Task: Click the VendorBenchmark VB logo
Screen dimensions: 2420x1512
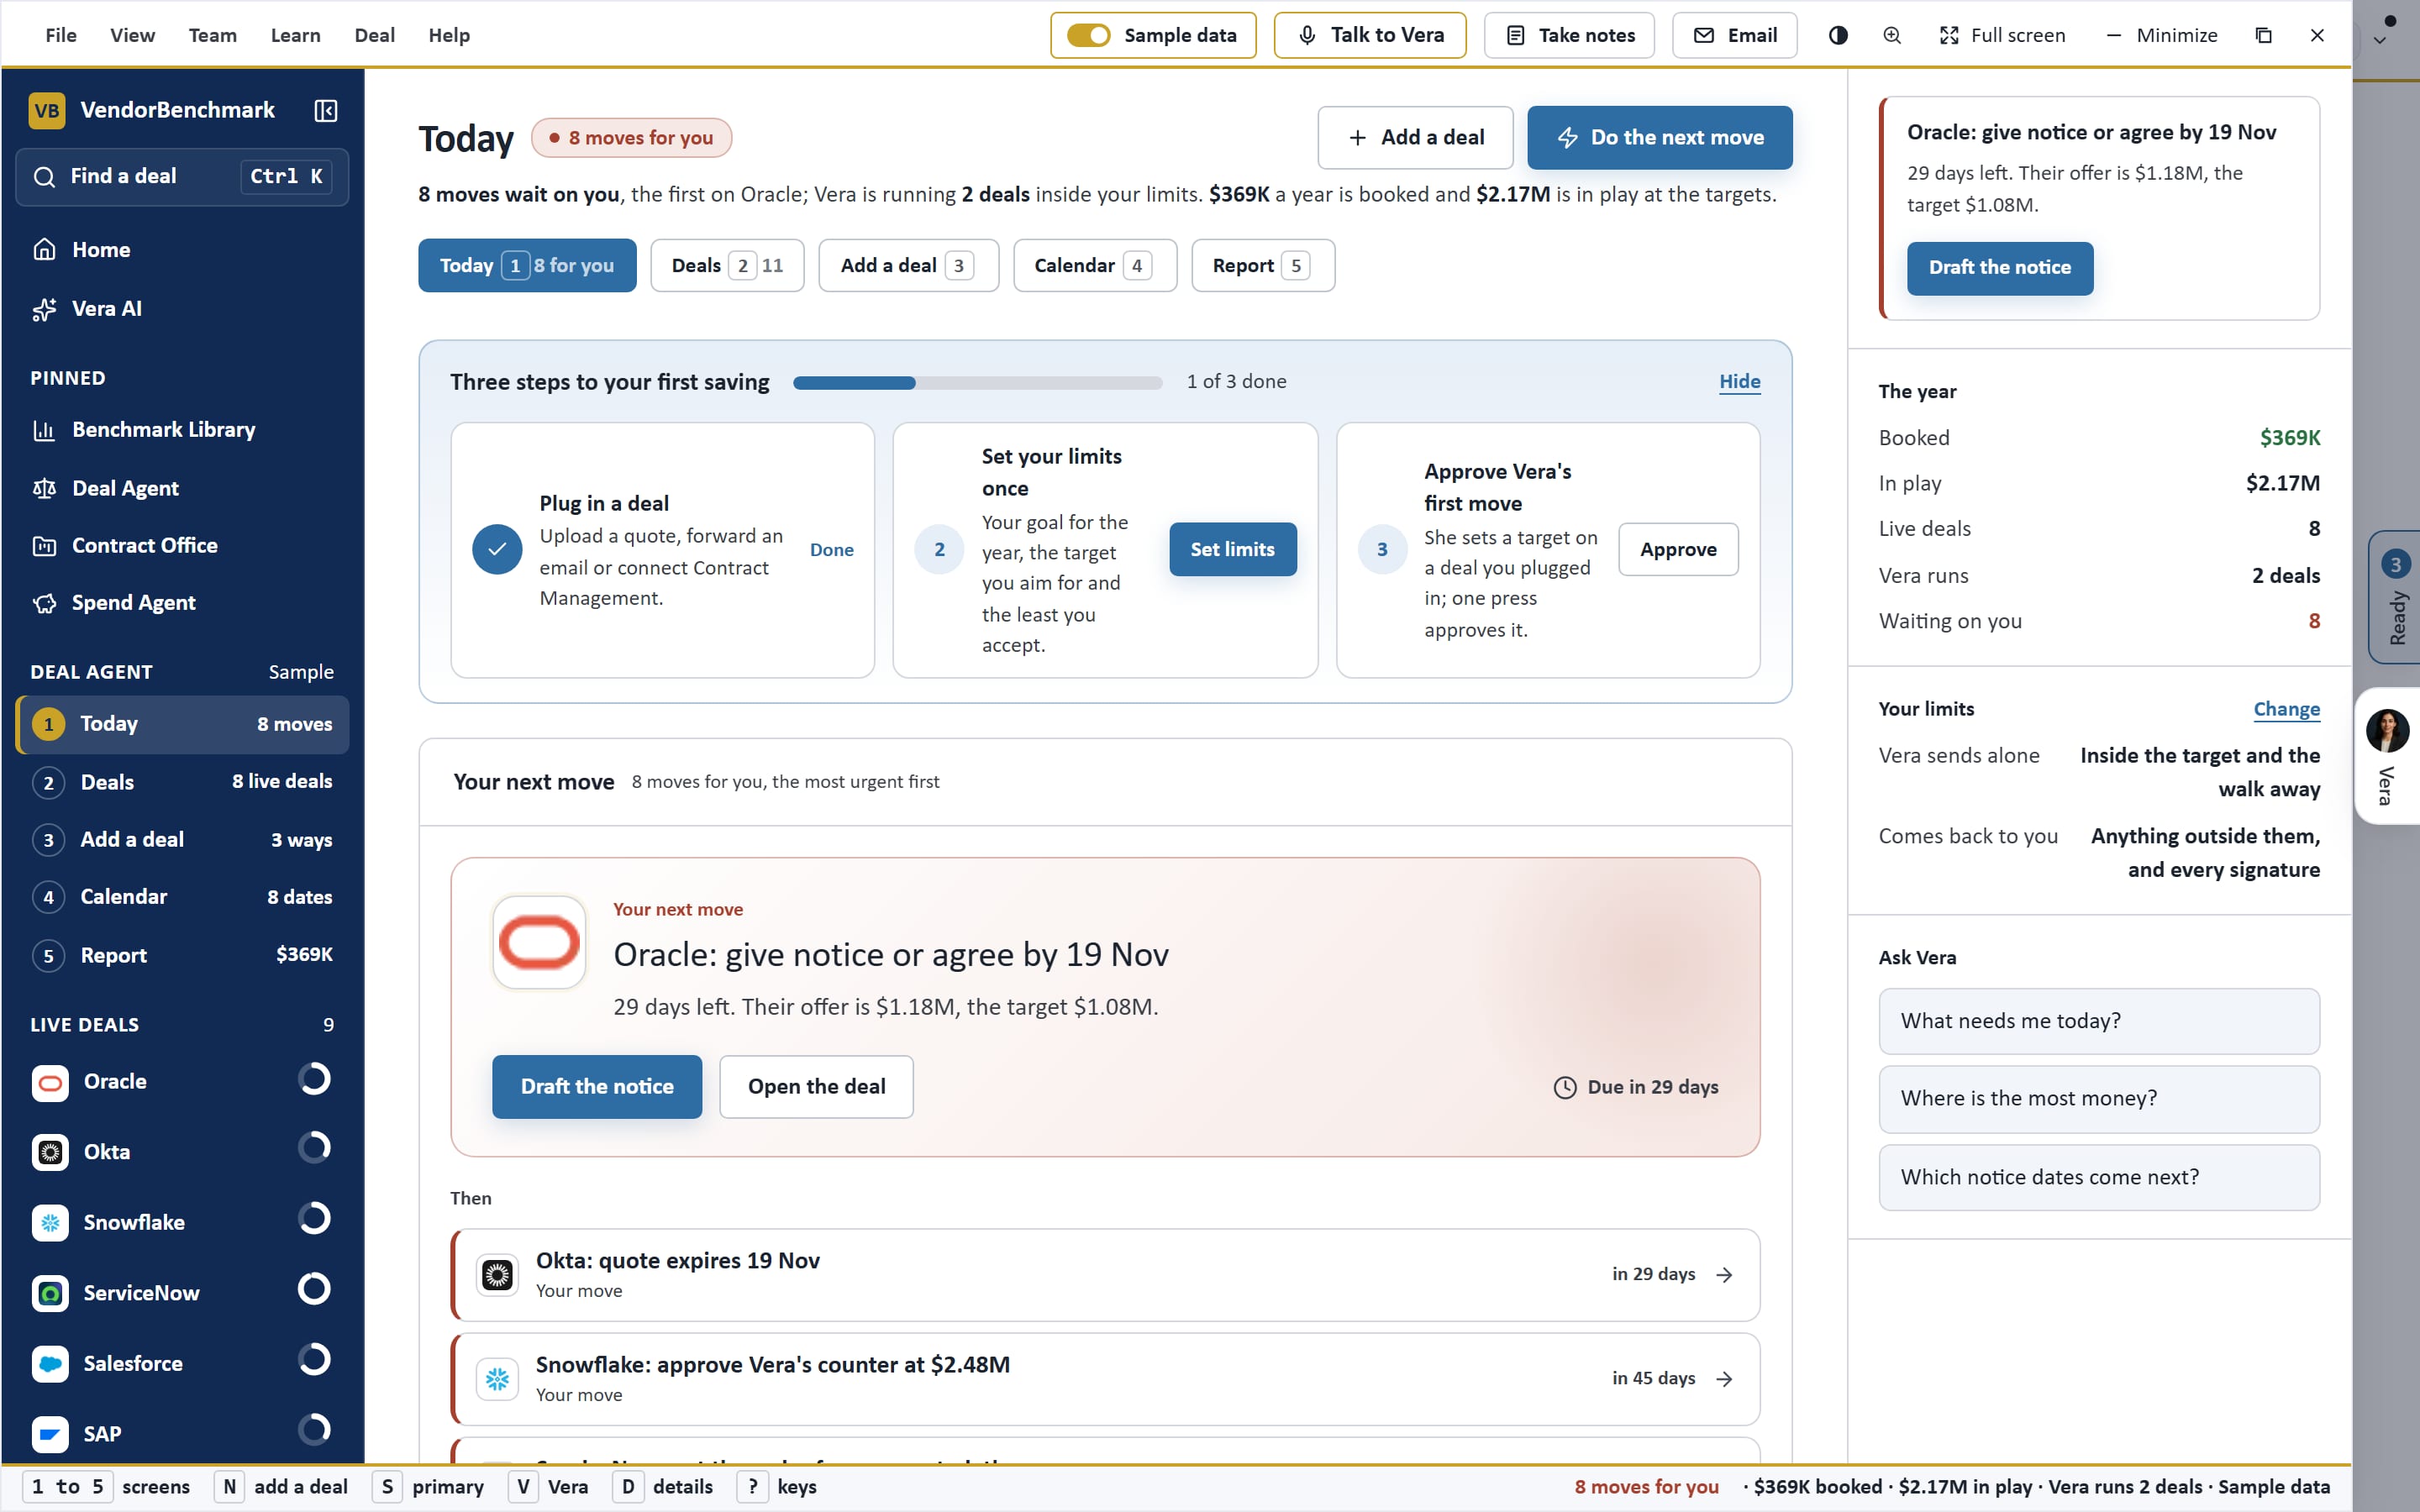Action: pos(47,110)
